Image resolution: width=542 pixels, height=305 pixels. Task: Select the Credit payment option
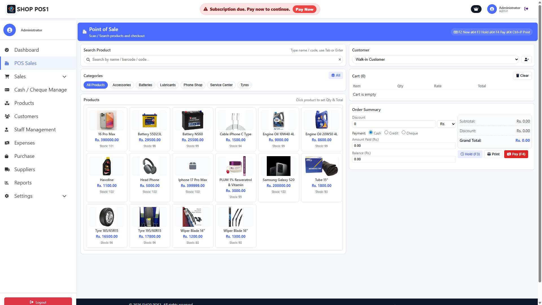pyautogui.click(x=386, y=132)
